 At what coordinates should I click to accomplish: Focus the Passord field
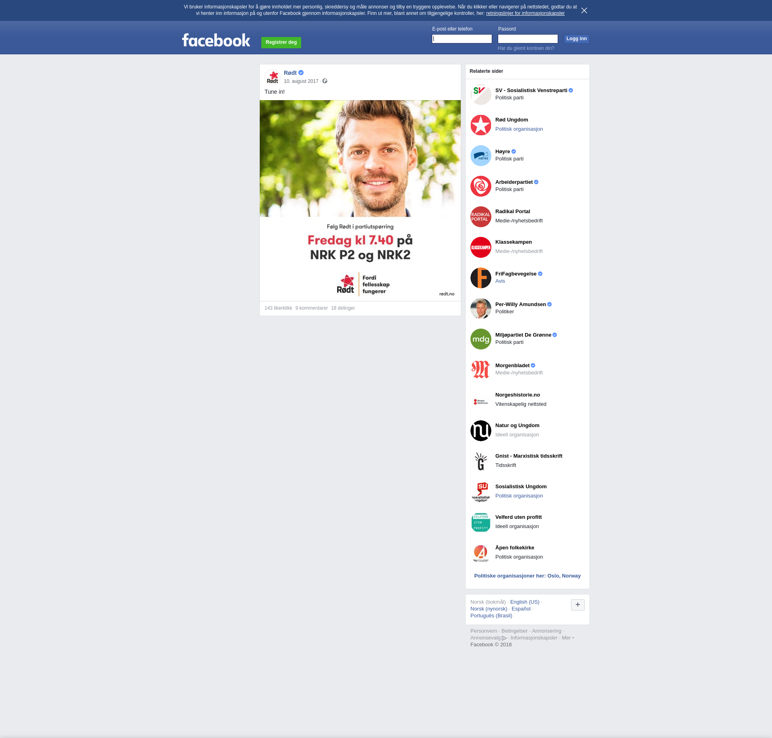coord(528,39)
